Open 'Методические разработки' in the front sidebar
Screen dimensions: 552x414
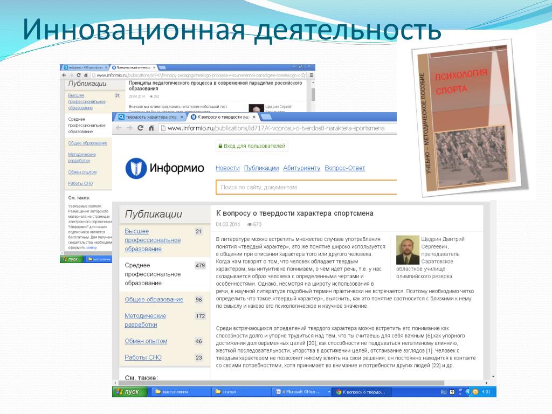(145, 320)
